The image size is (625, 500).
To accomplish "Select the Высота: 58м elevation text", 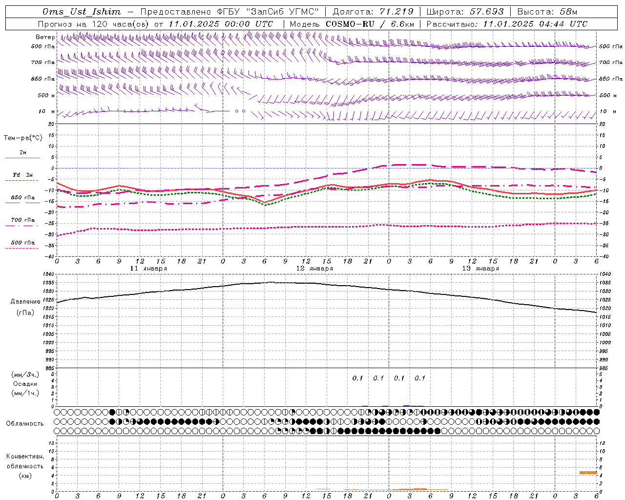I will 547,12.
